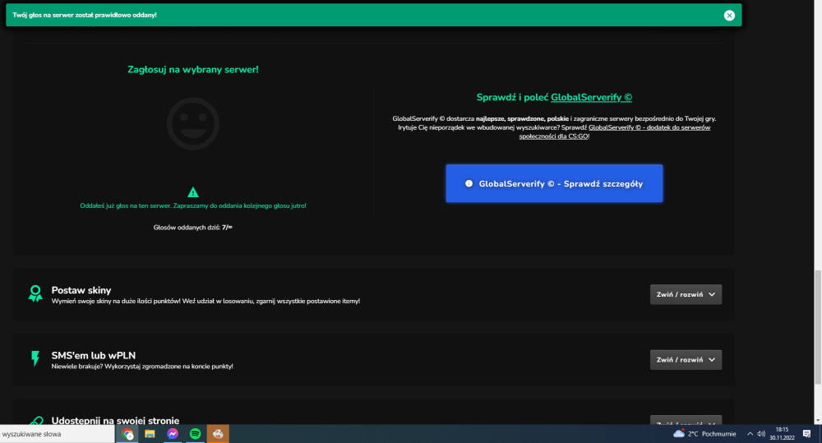The image size is (822, 443).
Task: Open Spotify from the taskbar
Action: 195,434
